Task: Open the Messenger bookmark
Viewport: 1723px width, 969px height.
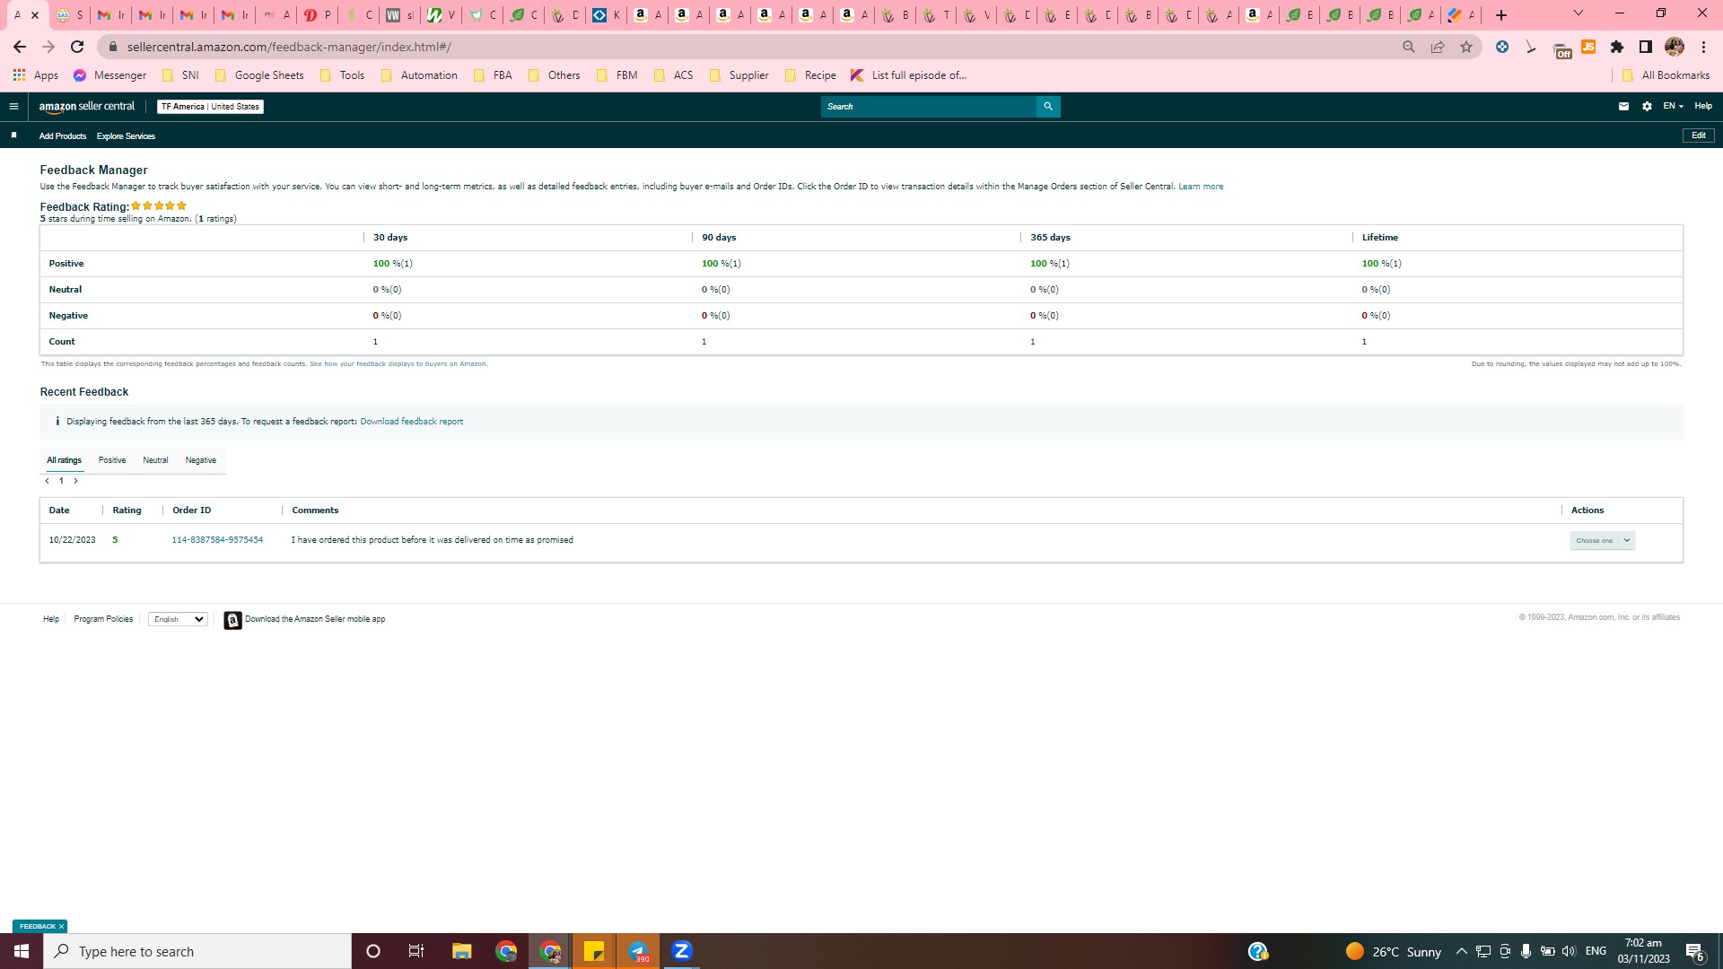Action: pos(109,75)
